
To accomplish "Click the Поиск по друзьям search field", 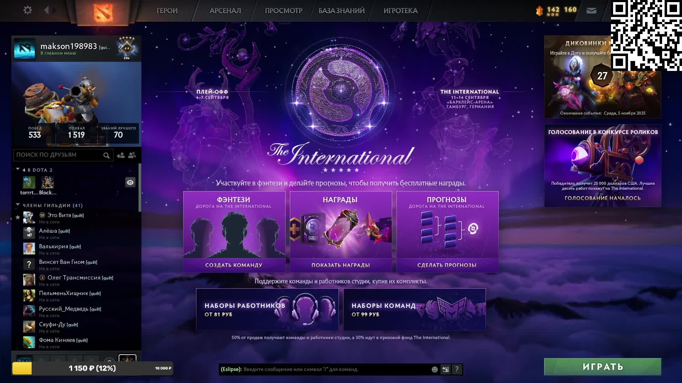I will tap(59, 155).
